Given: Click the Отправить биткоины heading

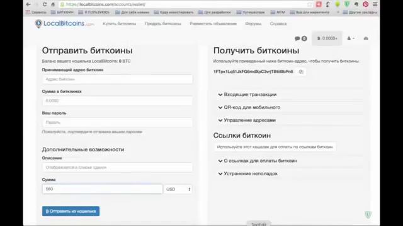Looking at the screenshot, I should pyautogui.click(x=87, y=50).
